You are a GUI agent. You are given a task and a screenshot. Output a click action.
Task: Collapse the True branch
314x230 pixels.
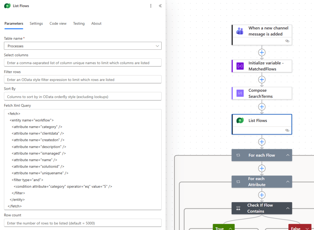[230, 228]
